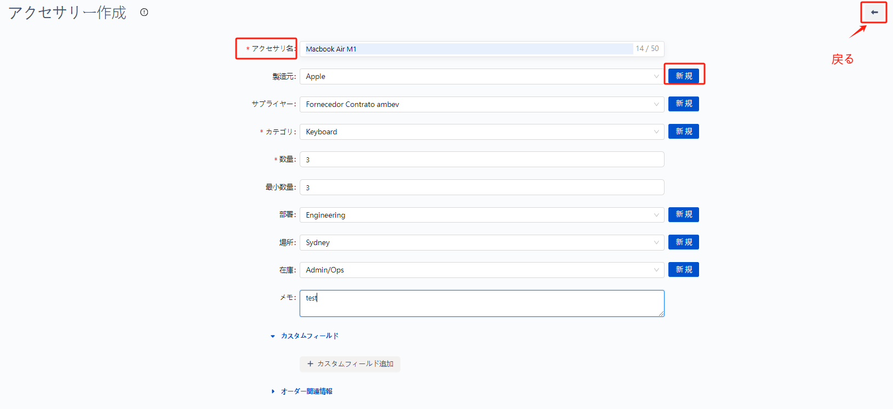The image size is (893, 409).
Task: Click 新規 button next to 部署
Action: pos(683,214)
